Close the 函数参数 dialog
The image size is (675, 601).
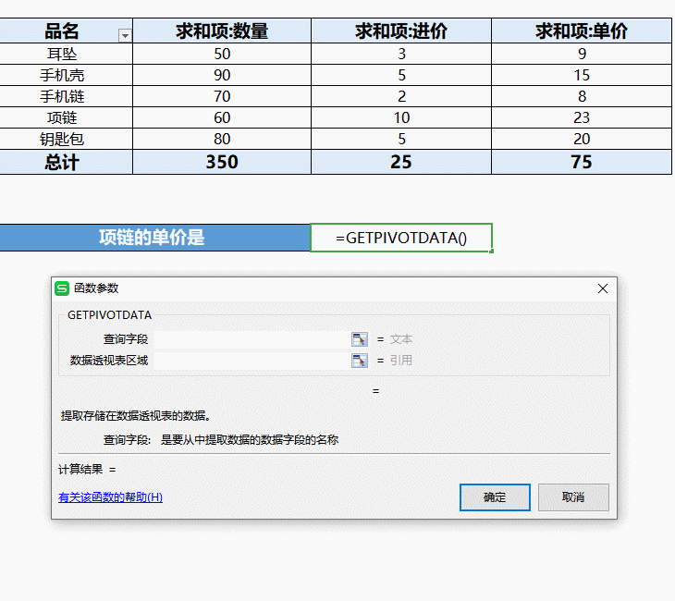tap(603, 288)
